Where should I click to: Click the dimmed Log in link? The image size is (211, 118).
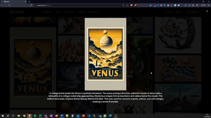[x=179, y=12]
